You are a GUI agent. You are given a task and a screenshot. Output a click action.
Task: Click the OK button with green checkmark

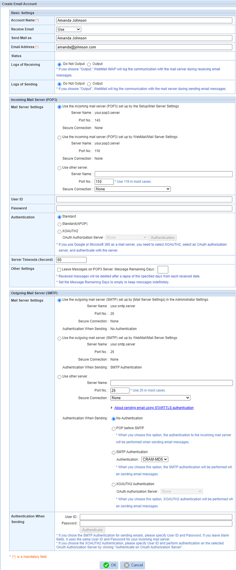109,565
